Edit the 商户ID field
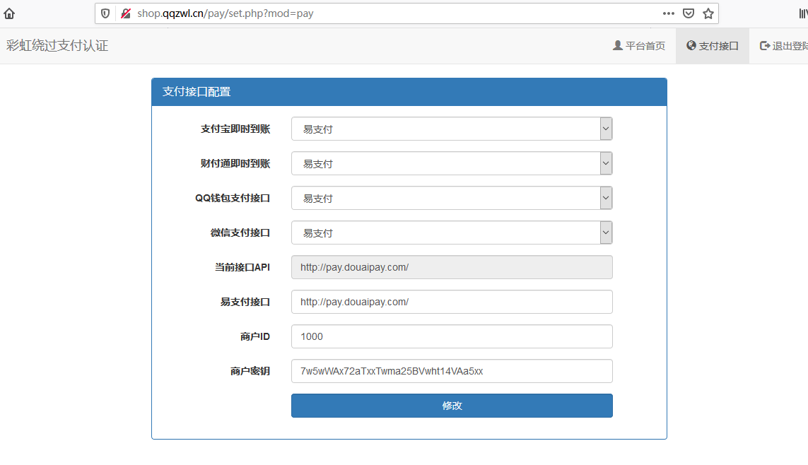This screenshot has height=465, width=808. click(452, 336)
